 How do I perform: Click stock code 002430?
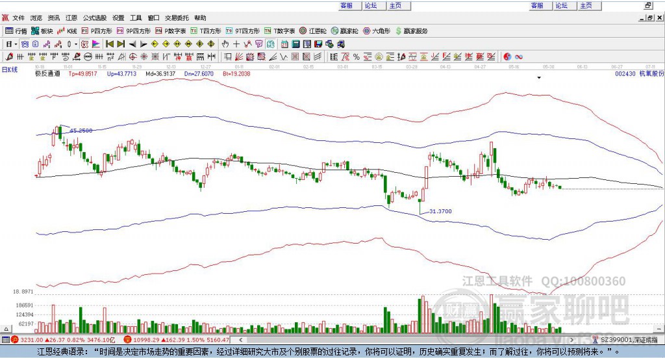[625, 74]
